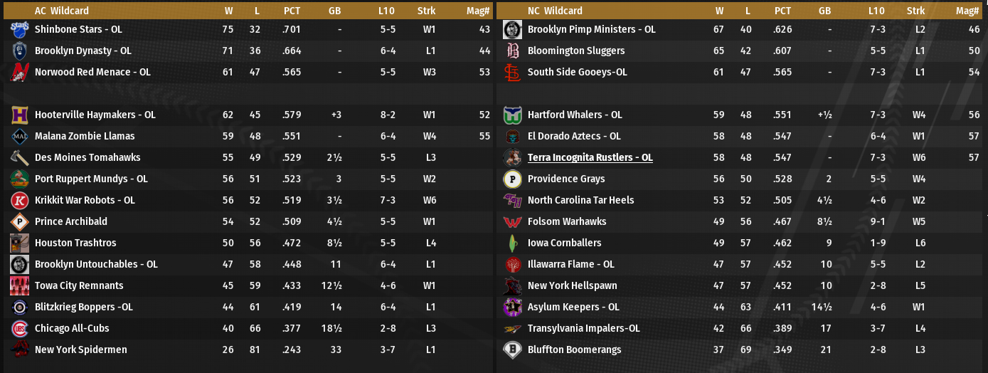Click the Des Moines Tomahawks team name

[87, 157]
